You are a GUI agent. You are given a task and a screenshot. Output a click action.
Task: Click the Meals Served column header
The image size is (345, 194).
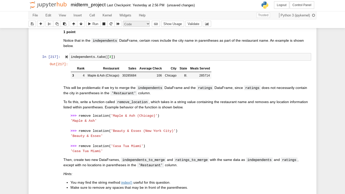[x=200, y=68]
